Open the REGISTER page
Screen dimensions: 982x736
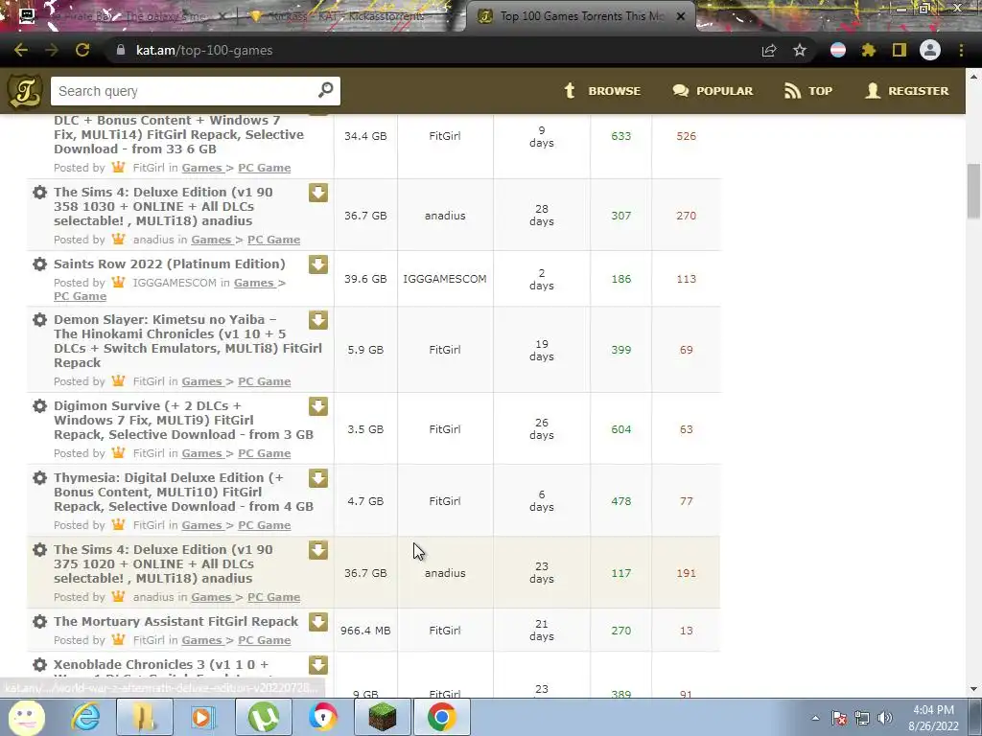click(907, 91)
